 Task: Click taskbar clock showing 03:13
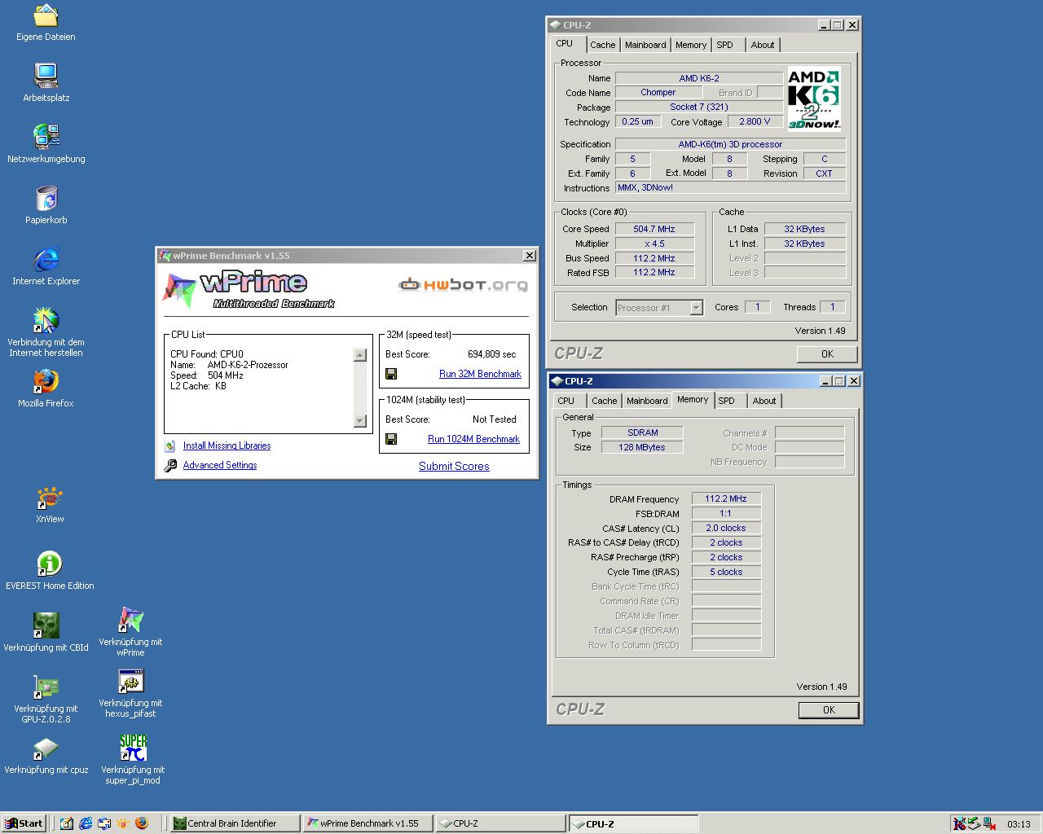[1019, 824]
